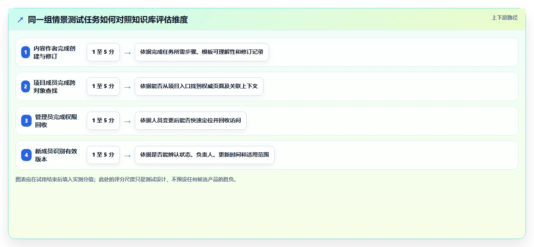This screenshot has height=247, width=534.
Task: Click the 管理员完成权限回收 label
Action: click(x=56, y=121)
